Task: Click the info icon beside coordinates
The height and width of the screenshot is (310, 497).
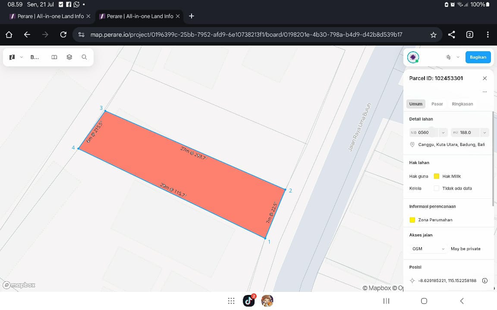Action: tap(484, 281)
